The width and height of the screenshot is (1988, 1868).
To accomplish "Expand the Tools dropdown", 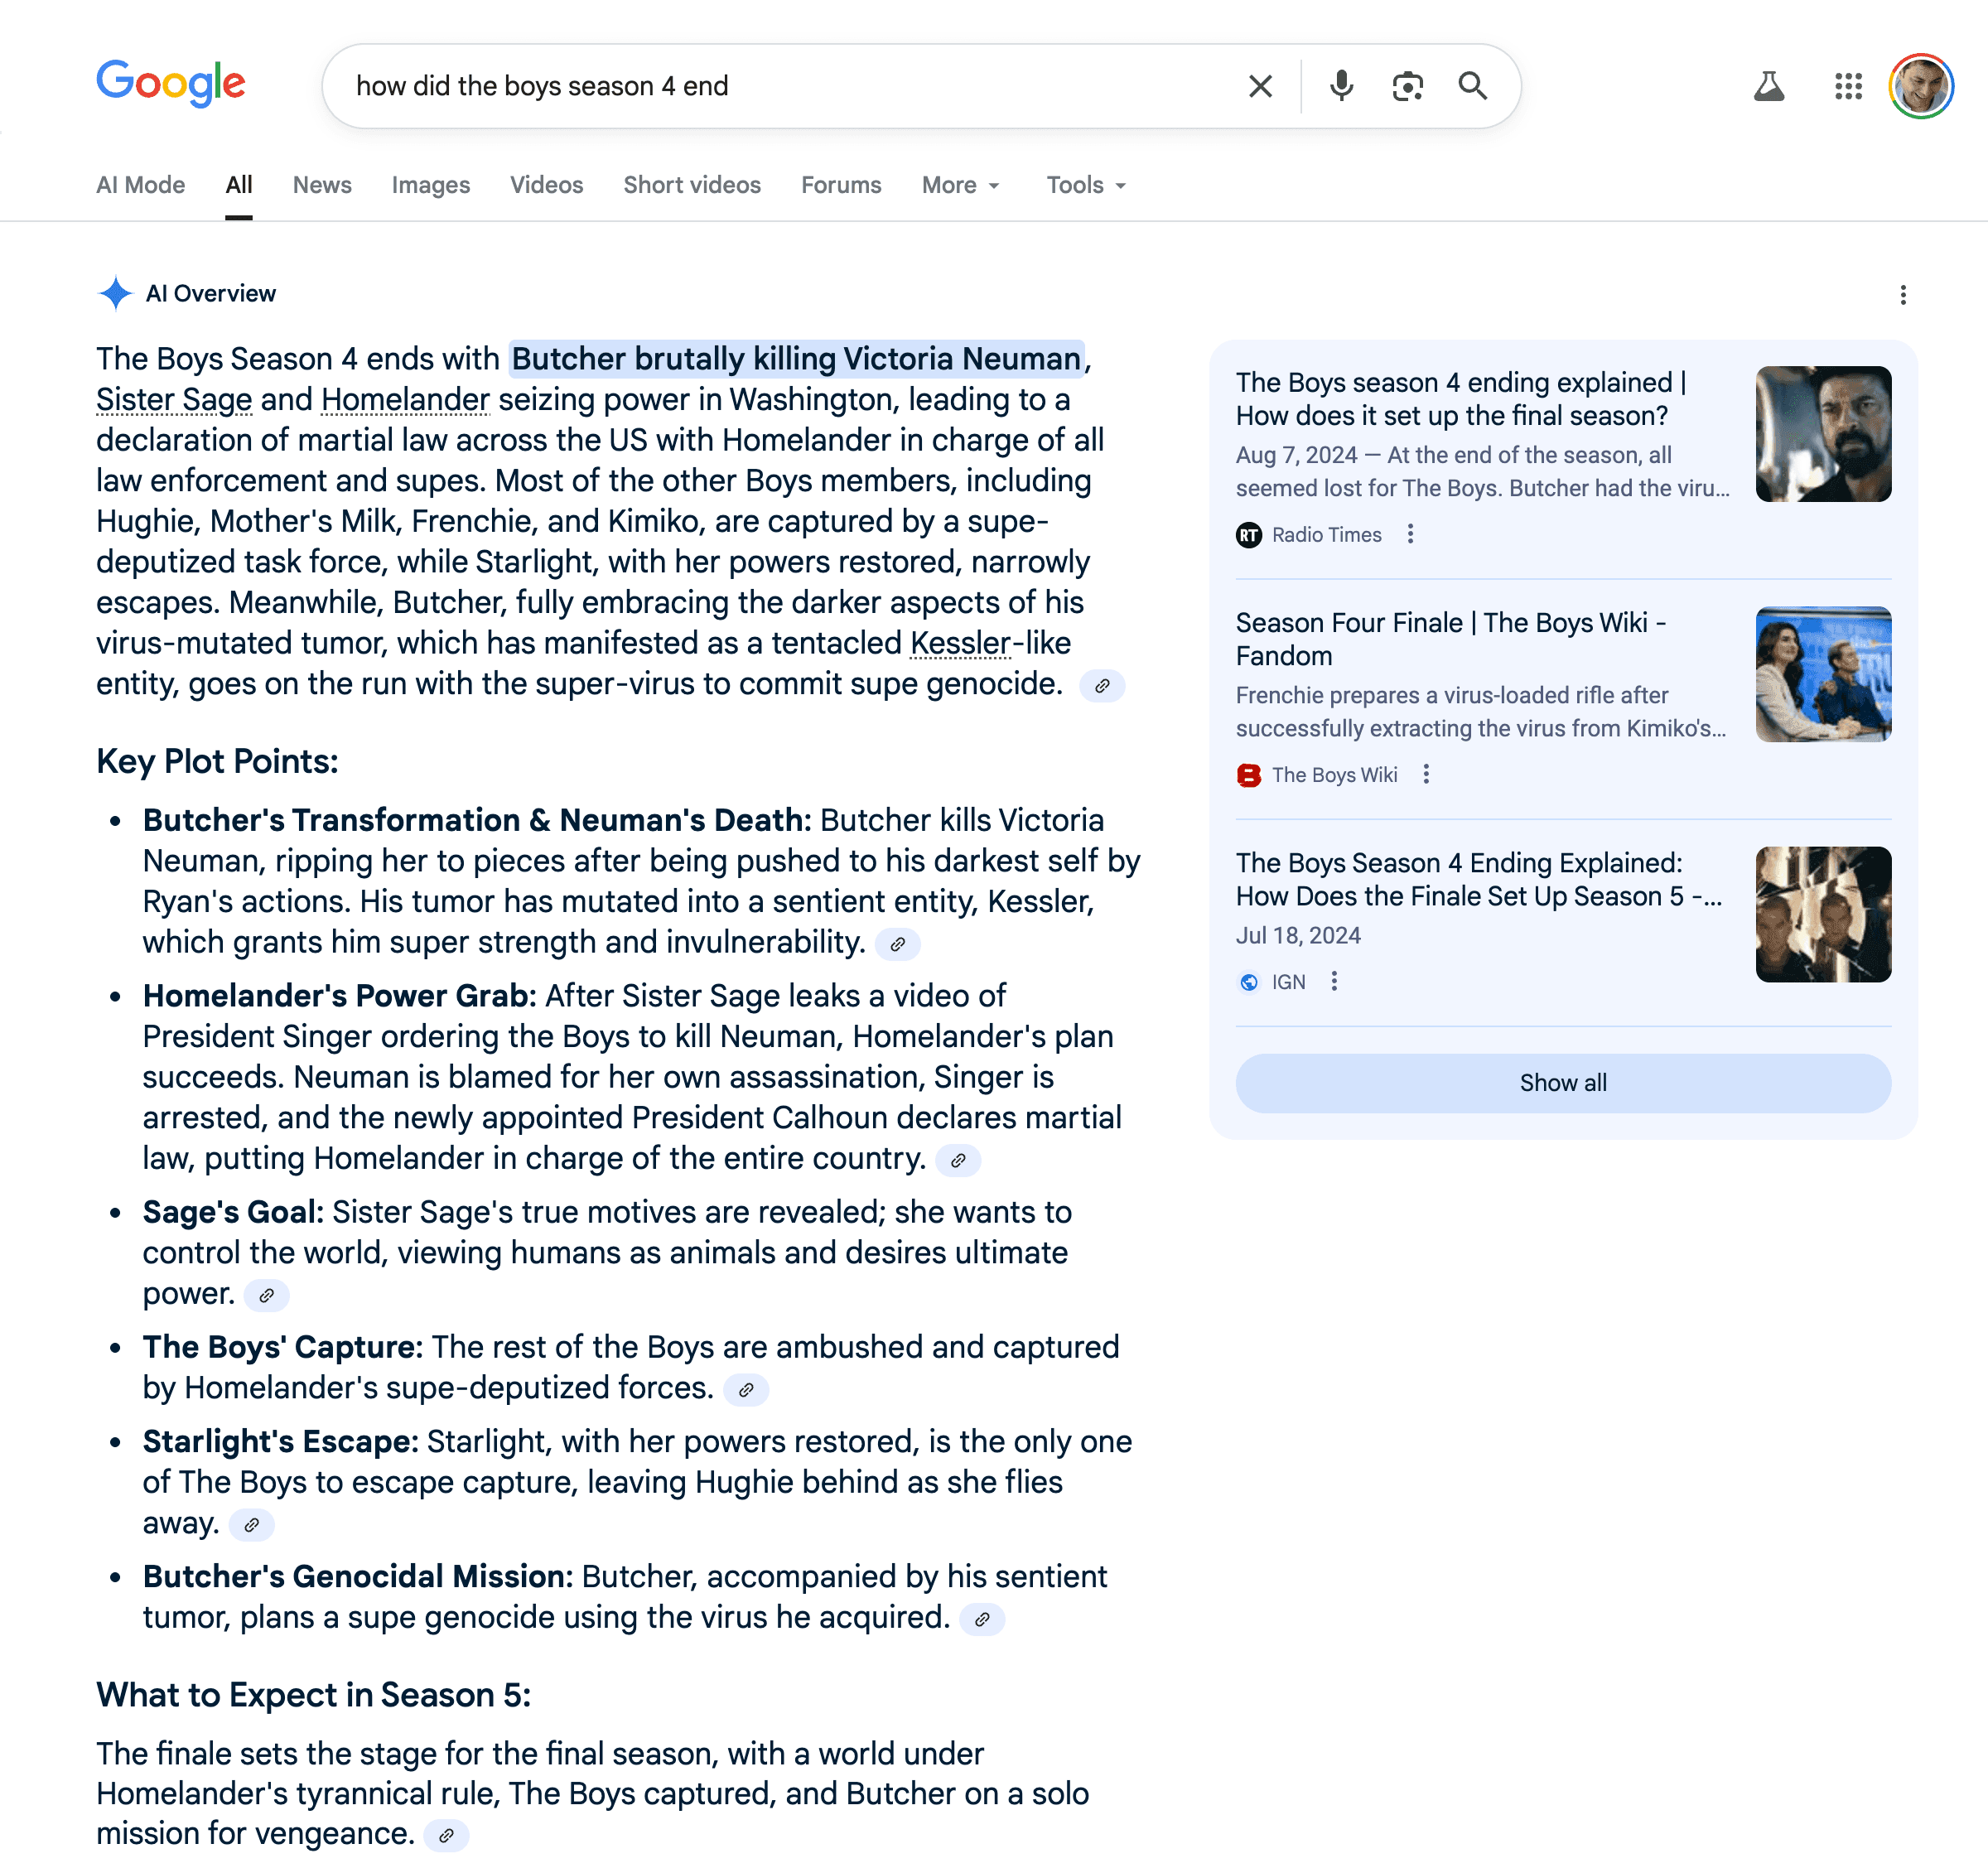I will tap(1086, 185).
